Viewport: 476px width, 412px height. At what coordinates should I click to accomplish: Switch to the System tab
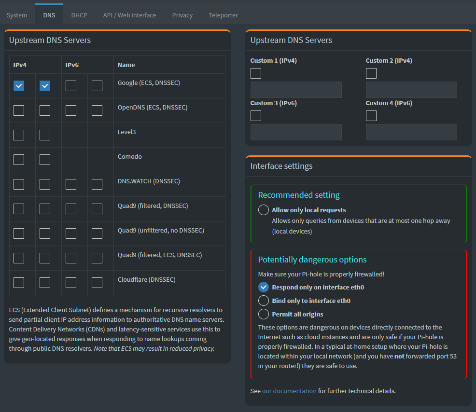17,15
